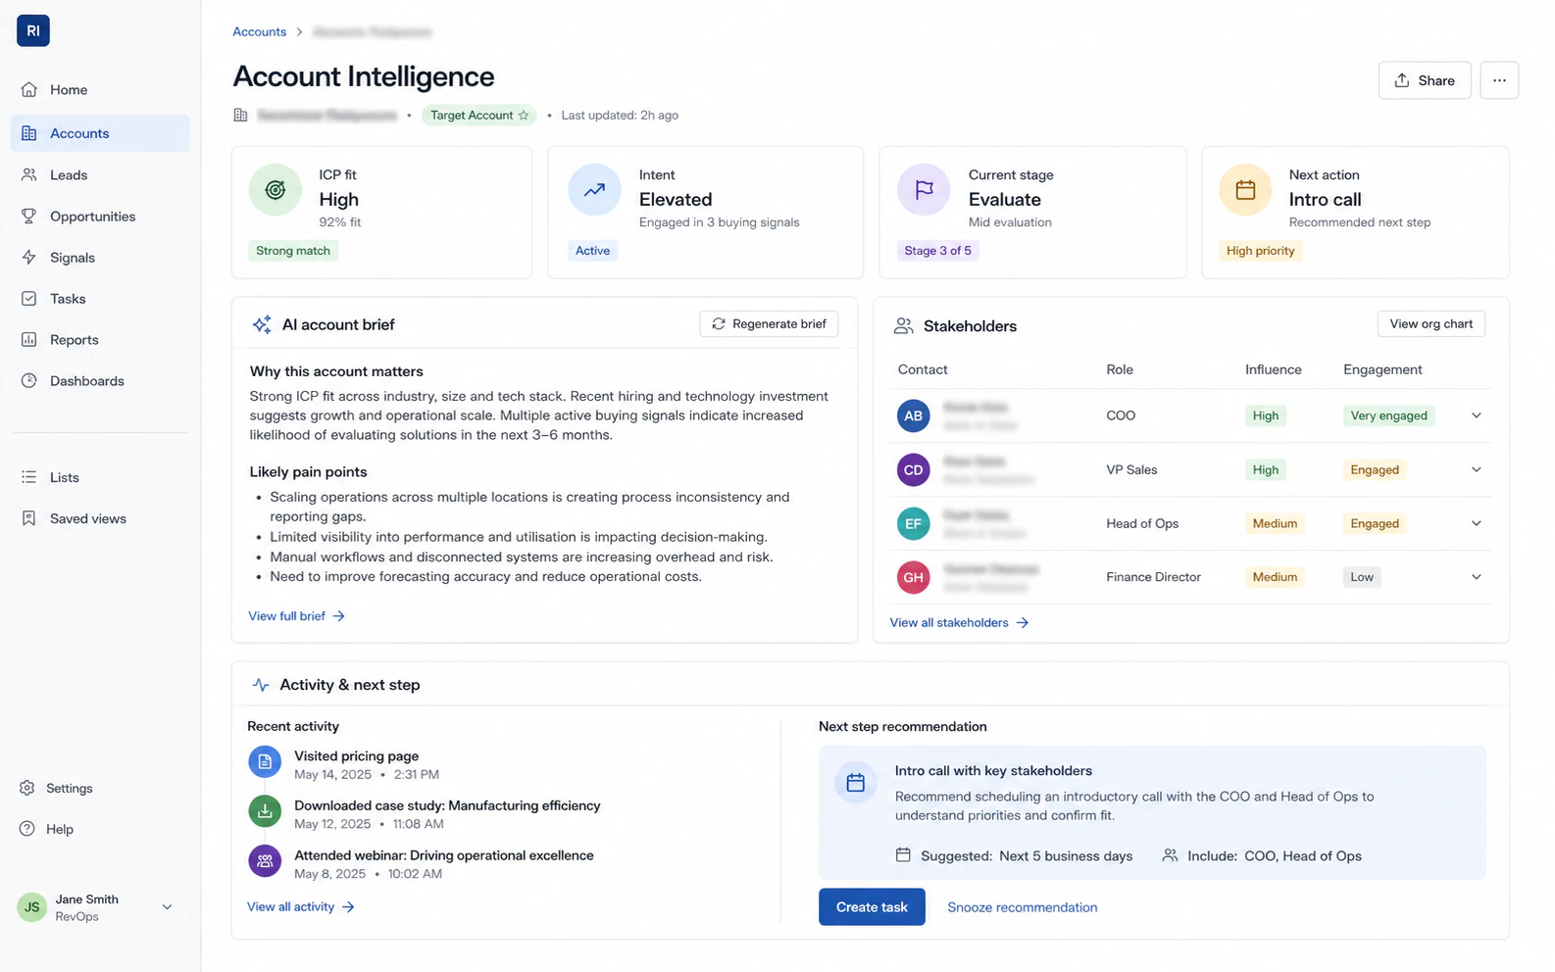The height and width of the screenshot is (972, 1555).
Task: Click the CD contact avatar
Action: [913, 469]
